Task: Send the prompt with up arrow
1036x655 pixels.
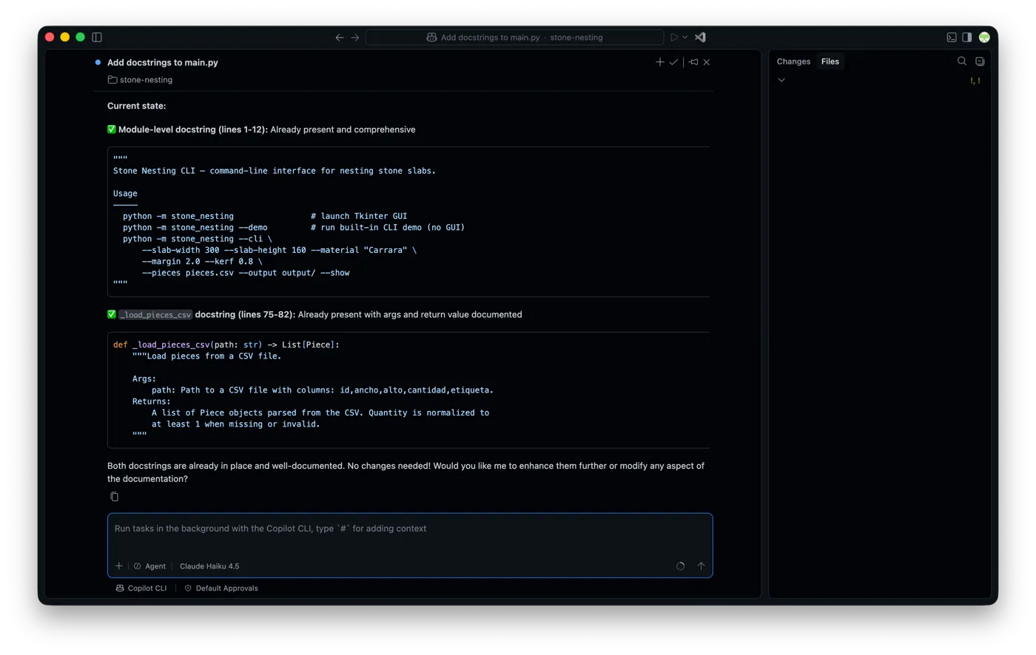Action: (701, 566)
